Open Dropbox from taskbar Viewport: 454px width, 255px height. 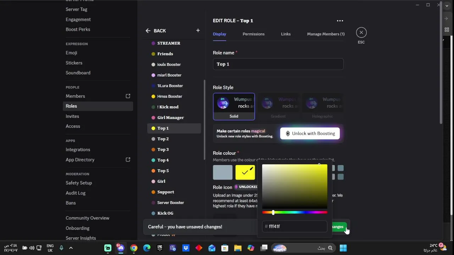coord(186,248)
